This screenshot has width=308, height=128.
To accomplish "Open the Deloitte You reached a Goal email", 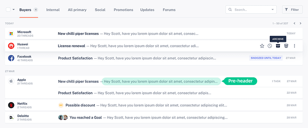I will (x=86, y=117).
